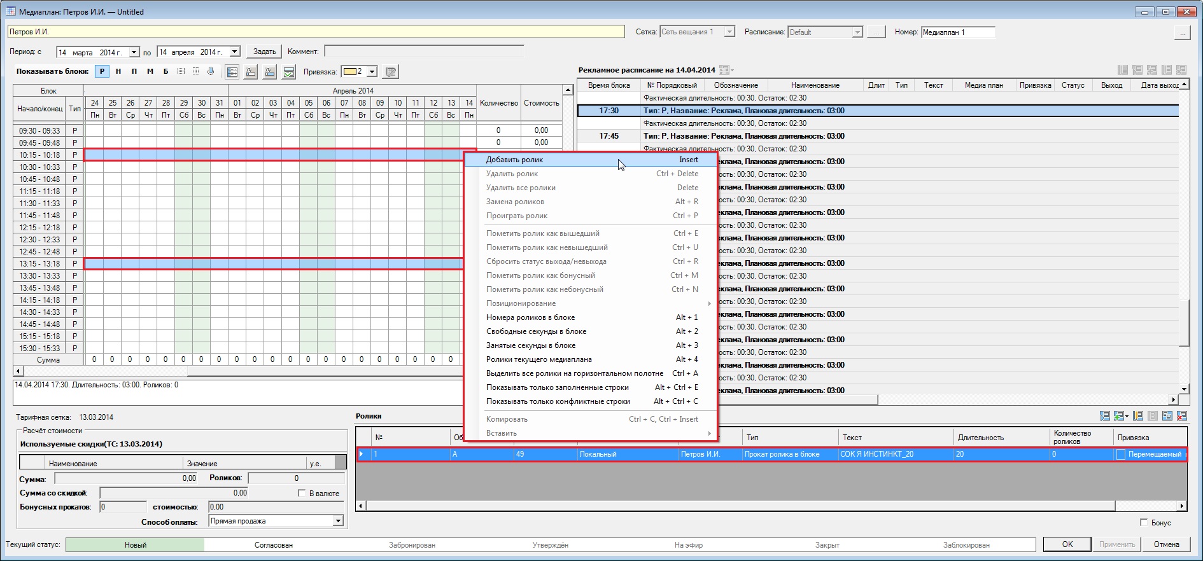This screenshot has height=561, width=1203.
Task: Choose Показывать только конфликтные строки
Action: pos(591,401)
